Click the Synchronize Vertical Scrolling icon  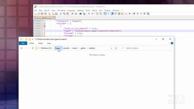tap(97, 14)
